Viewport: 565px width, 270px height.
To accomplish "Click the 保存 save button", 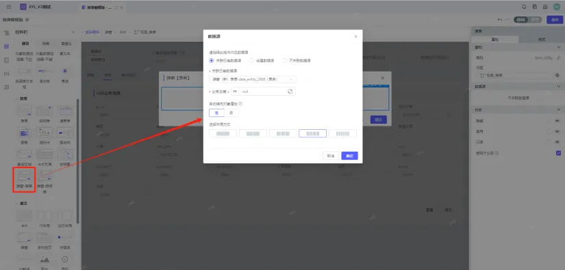I will [555, 20].
